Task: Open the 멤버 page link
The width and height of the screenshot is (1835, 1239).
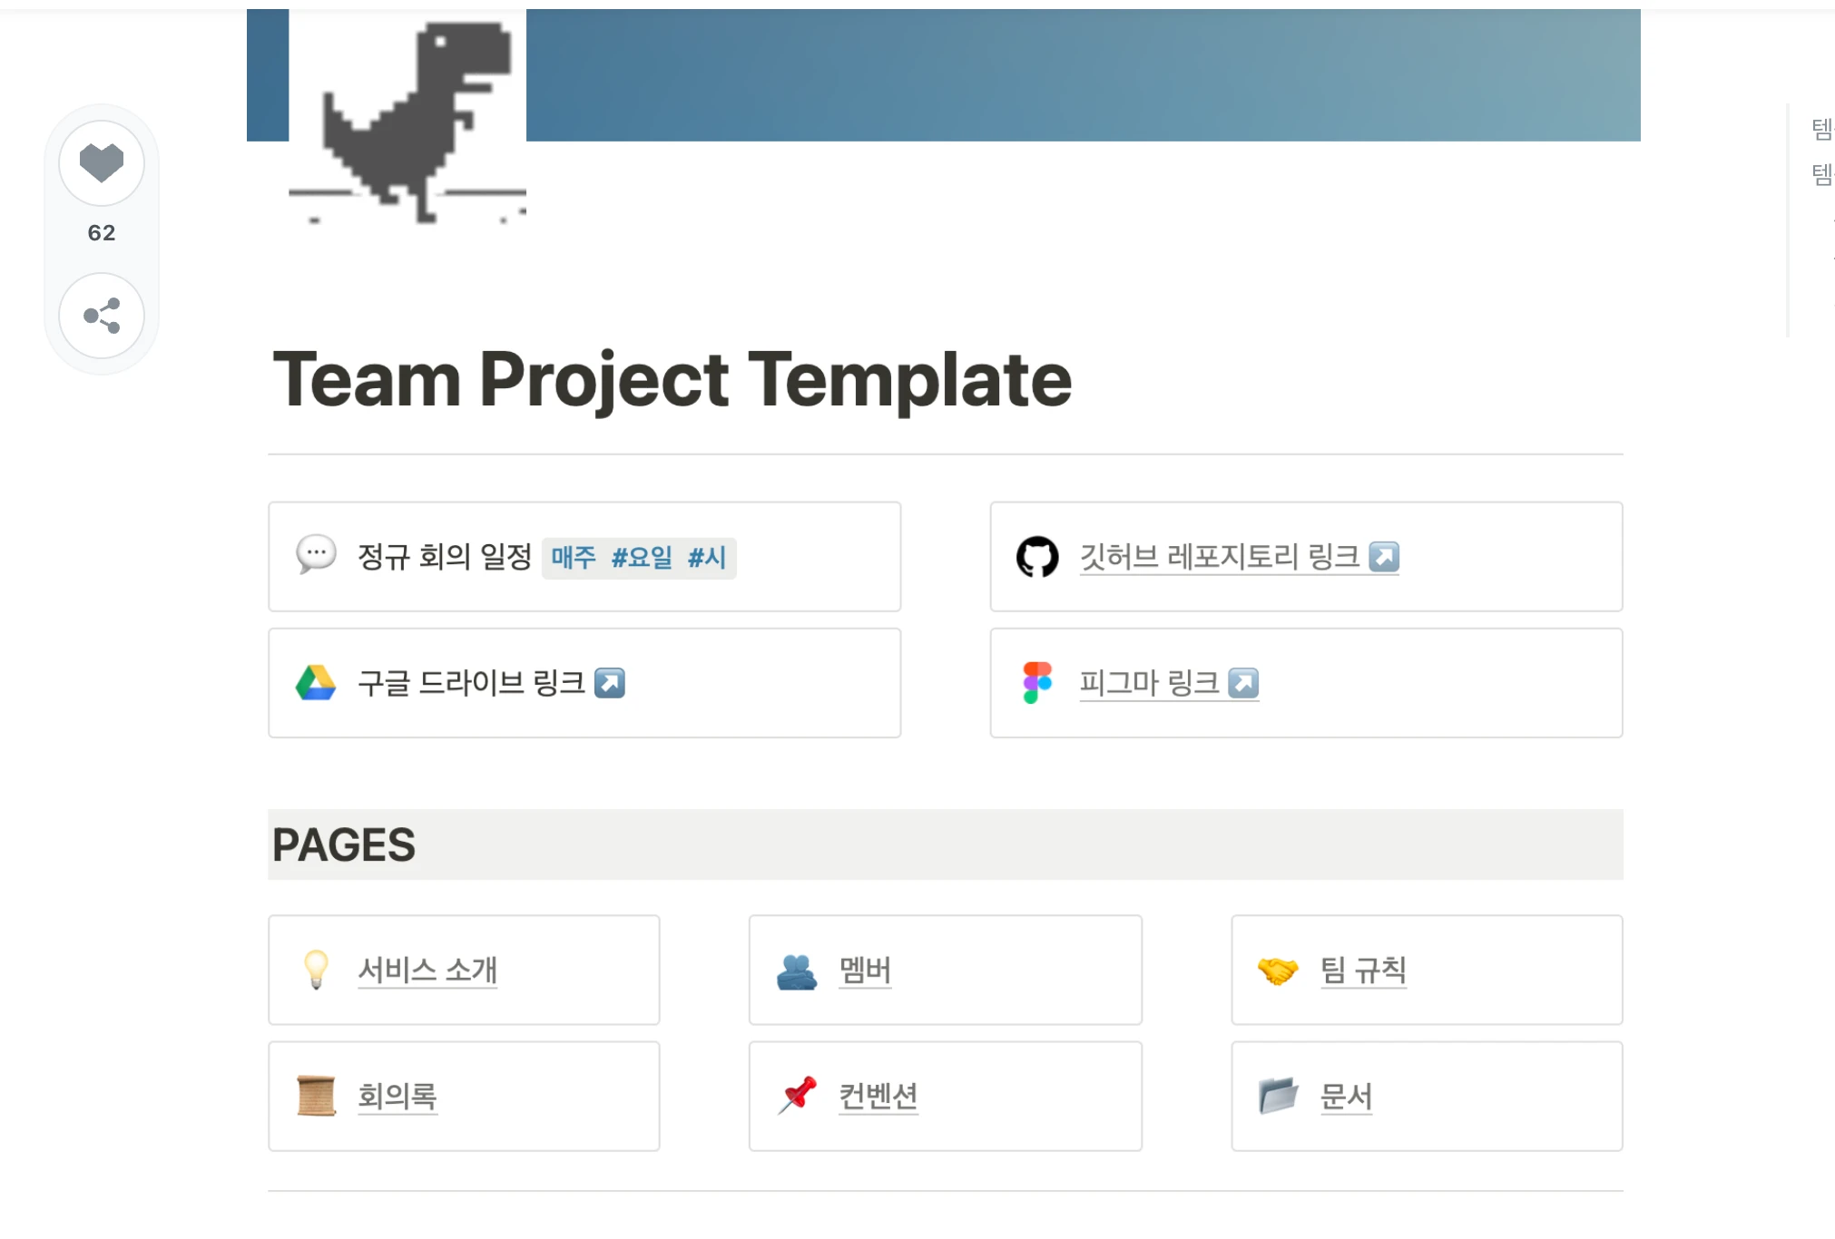Action: tap(865, 970)
